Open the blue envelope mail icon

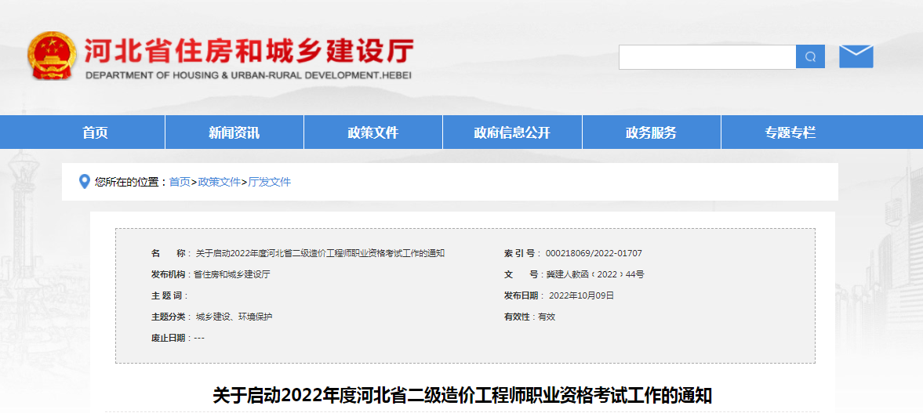[856, 56]
